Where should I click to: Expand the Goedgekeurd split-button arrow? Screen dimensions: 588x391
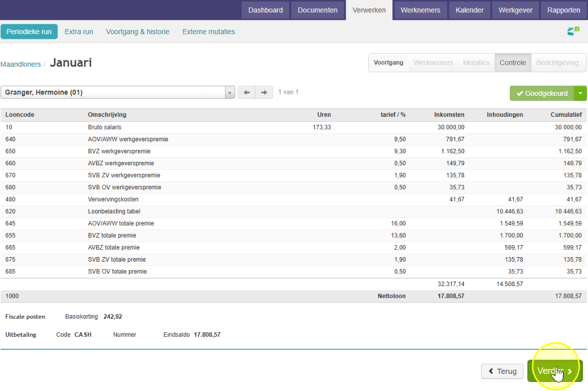click(x=580, y=93)
